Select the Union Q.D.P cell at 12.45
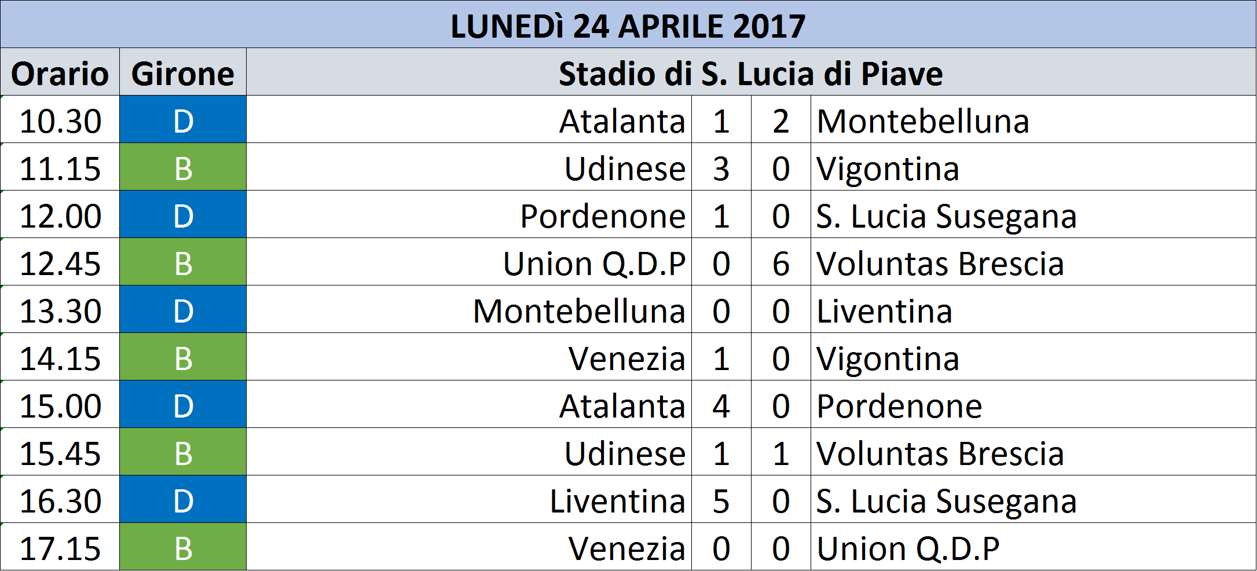Viewport: 1257px width, 571px height. coord(469,262)
